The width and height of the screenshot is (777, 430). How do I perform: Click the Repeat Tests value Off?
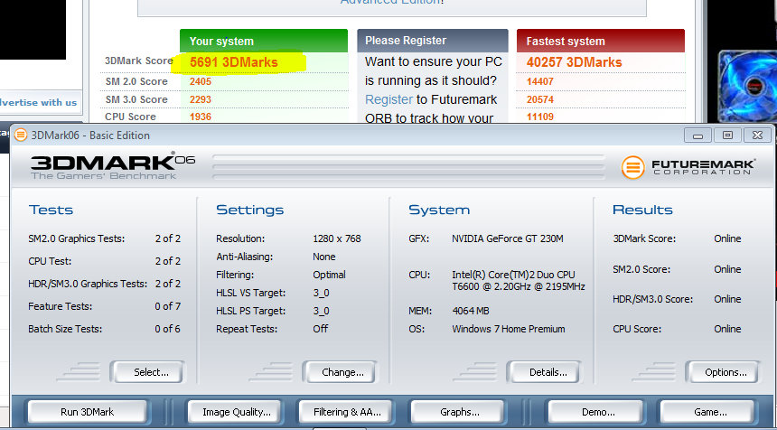[x=321, y=329]
